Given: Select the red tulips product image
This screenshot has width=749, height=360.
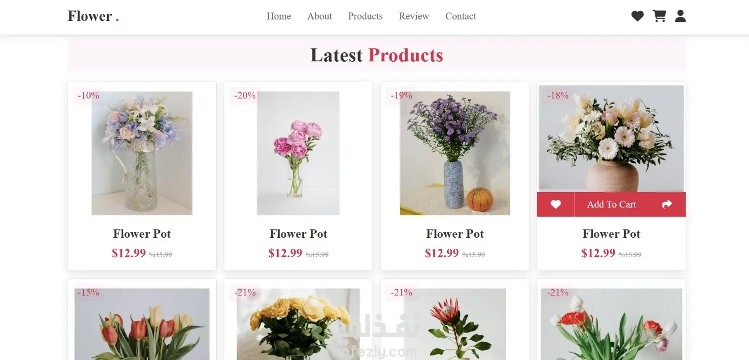Looking at the screenshot, I should (x=142, y=324).
